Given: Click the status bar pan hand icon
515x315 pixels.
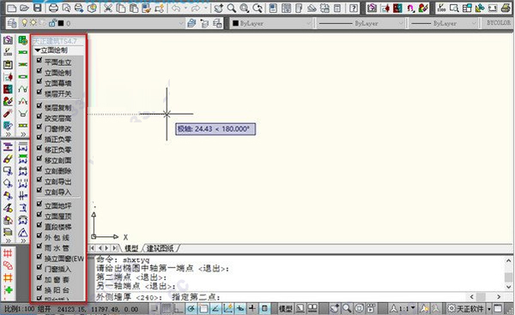Looking at the screenshot, I should (x=335, y=308).
